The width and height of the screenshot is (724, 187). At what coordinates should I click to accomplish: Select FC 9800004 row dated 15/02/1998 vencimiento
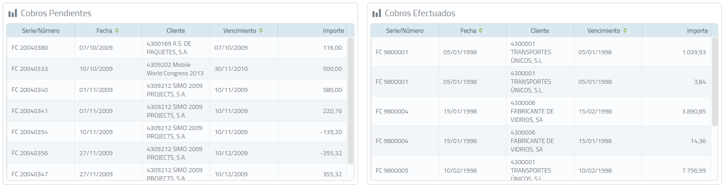coord(541,111)
